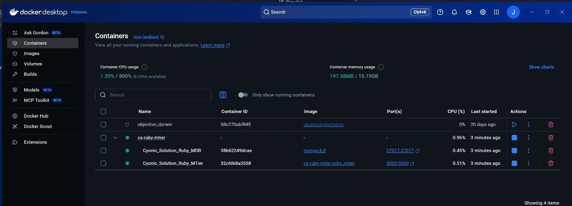Image resolution: width=572 pixels, height=206 pixels.
Task: Open the column layout selector icon
Action: [223, 95]
